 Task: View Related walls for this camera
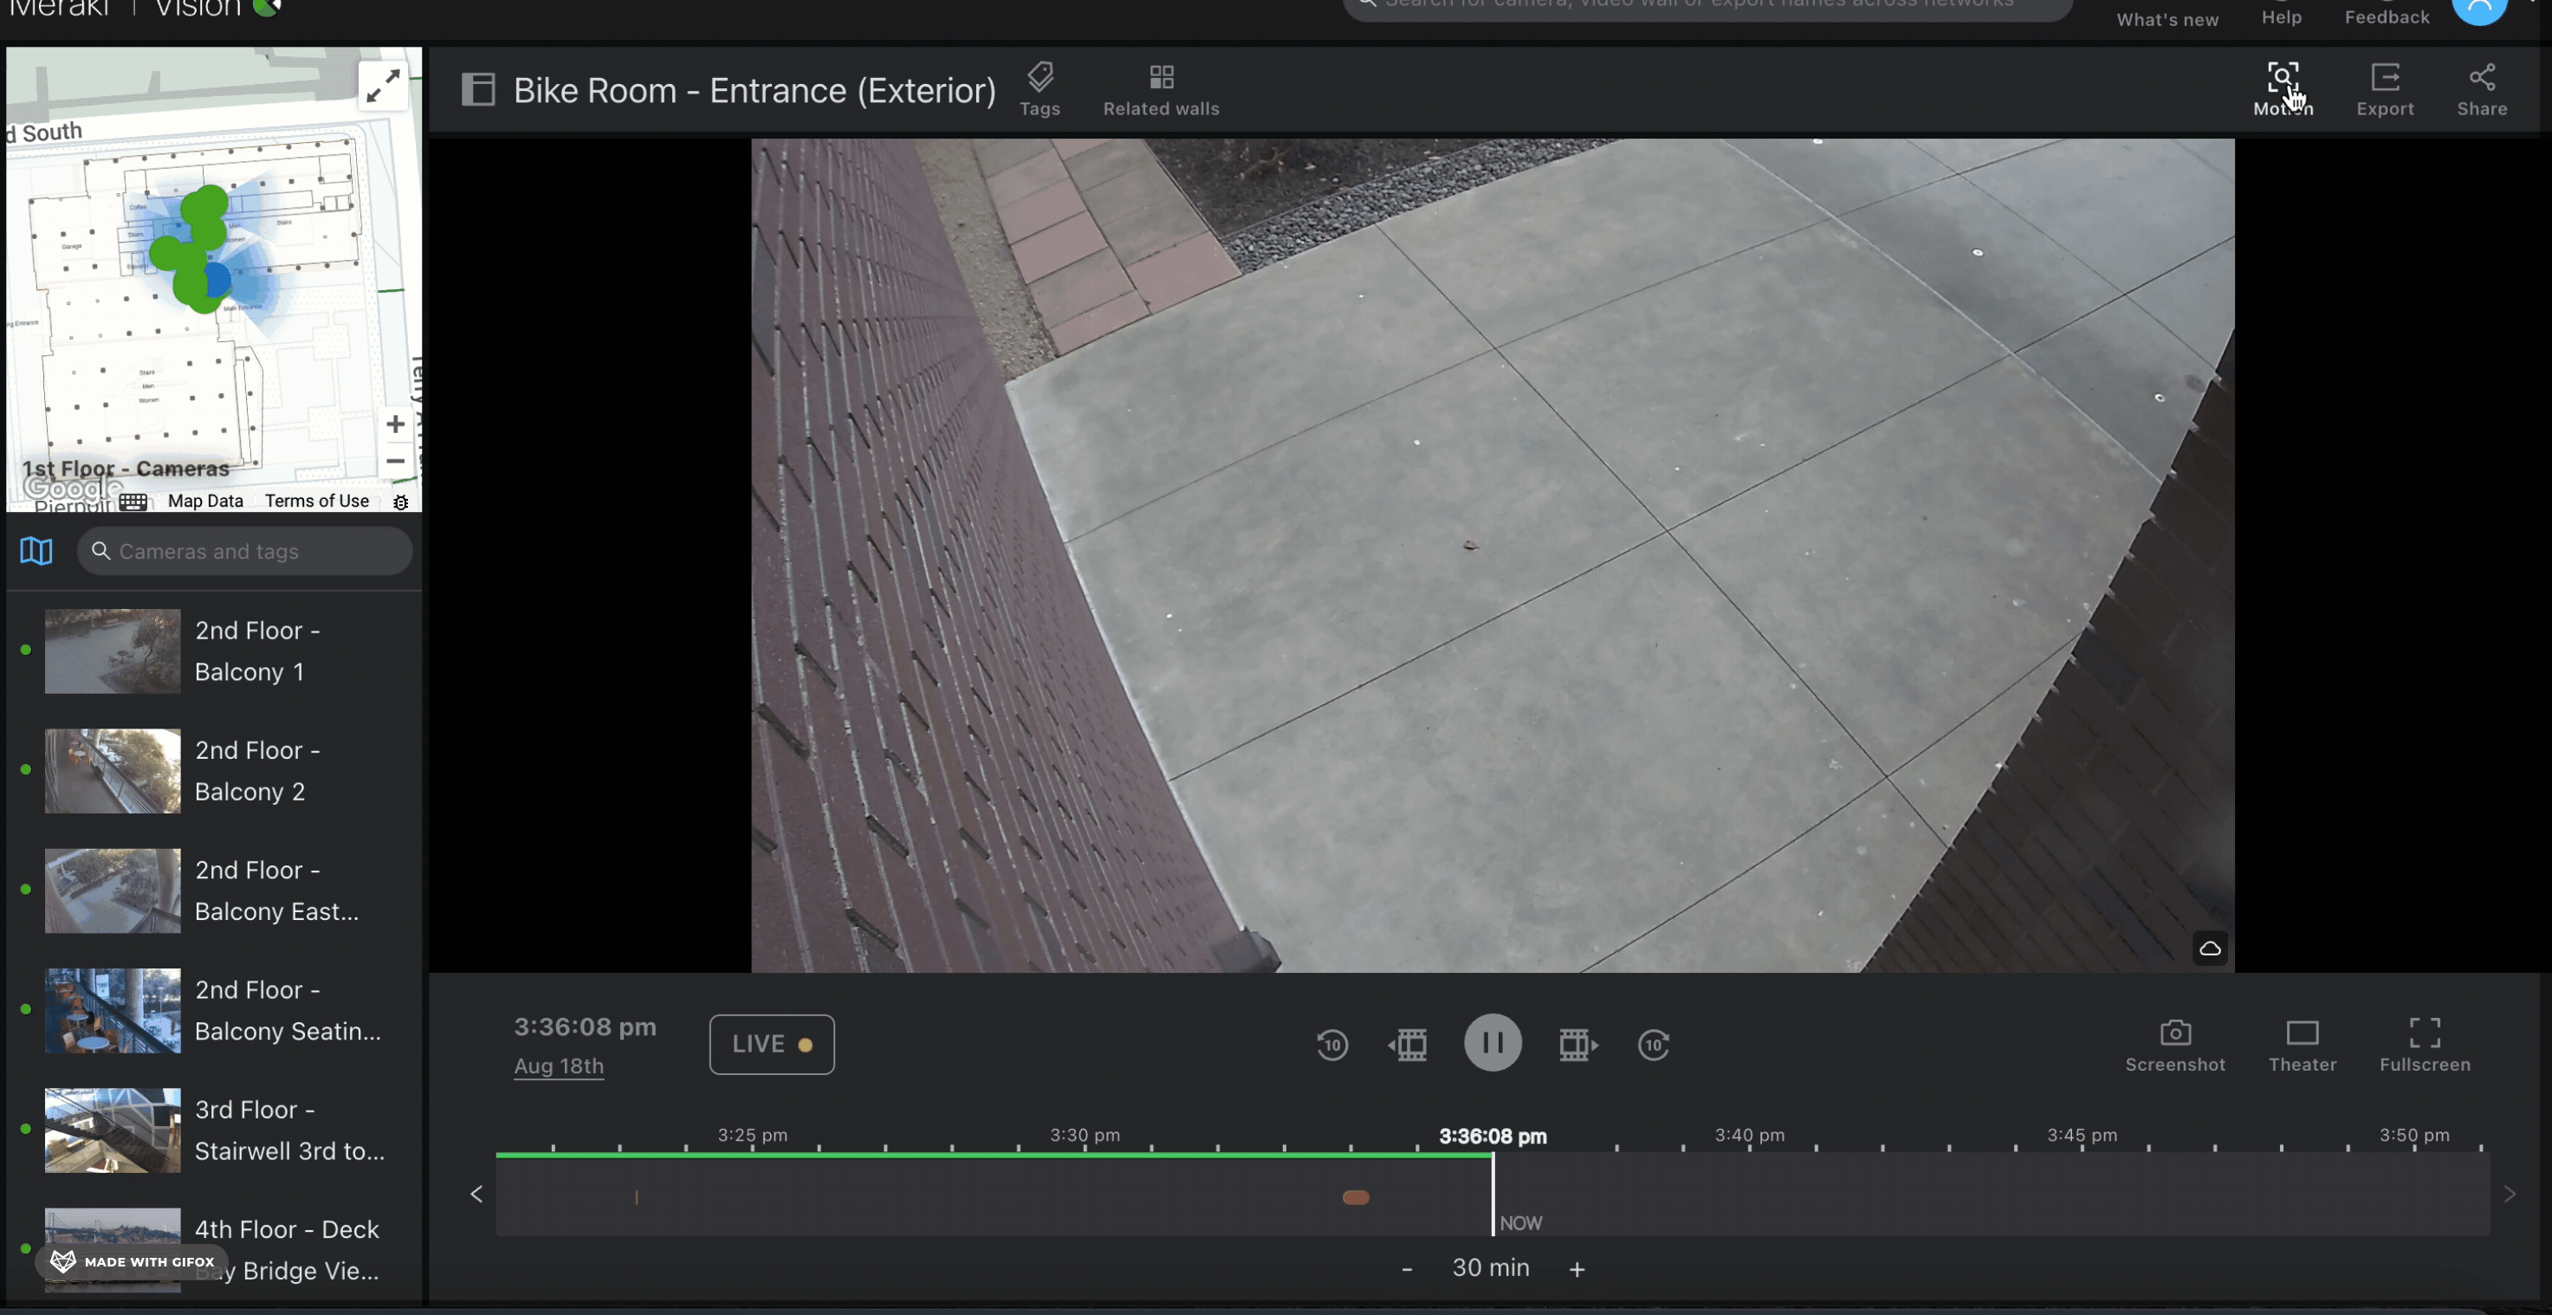tap(1160, 89)
